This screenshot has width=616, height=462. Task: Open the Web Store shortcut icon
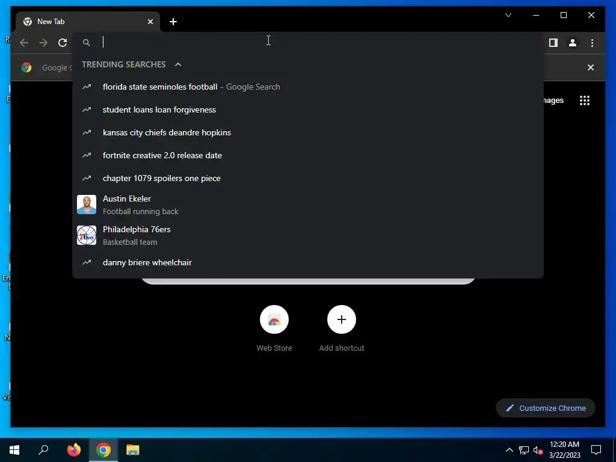[274, 319]
